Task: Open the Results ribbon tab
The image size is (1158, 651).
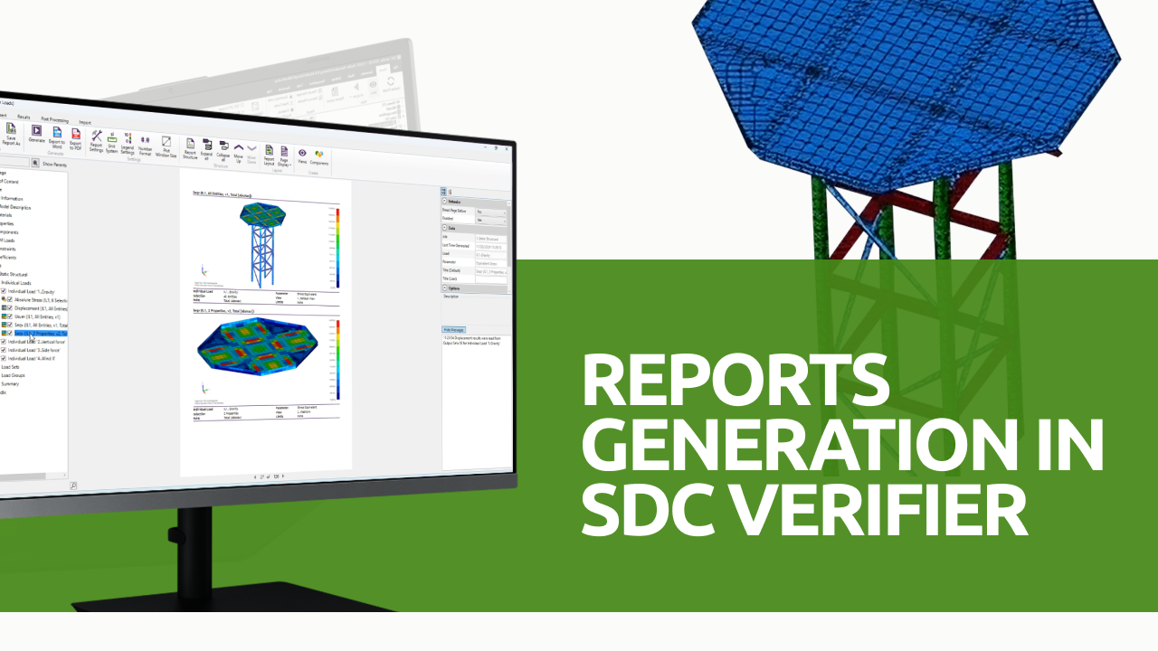Action: pyautogui.click(x=24, y=117)
